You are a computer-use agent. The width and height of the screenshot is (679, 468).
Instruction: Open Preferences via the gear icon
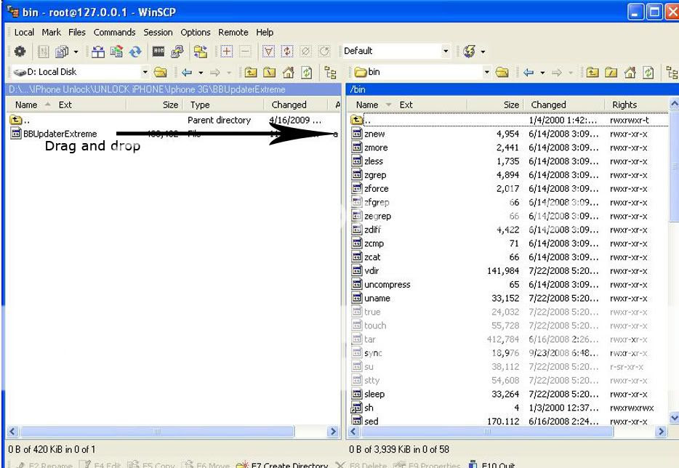[x=20, y=52]
